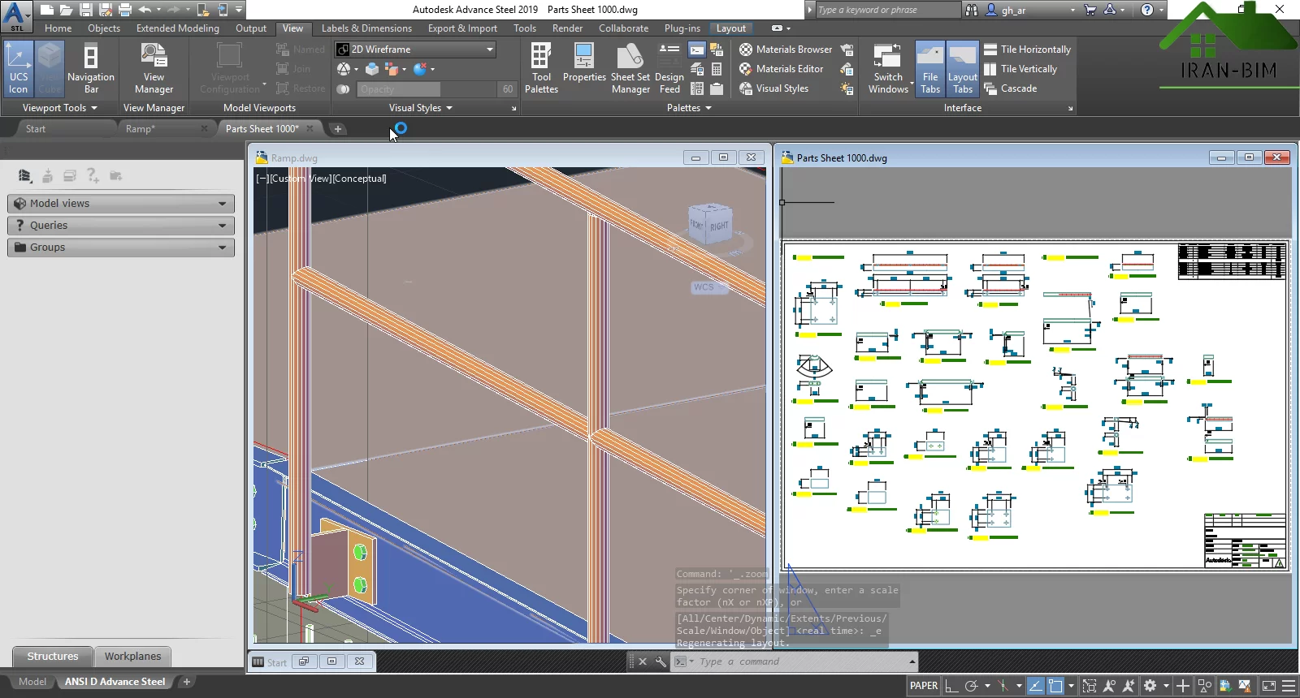Click the command line input field
The height and width of the screenshot is (698, 1300).
coord(800,661)
